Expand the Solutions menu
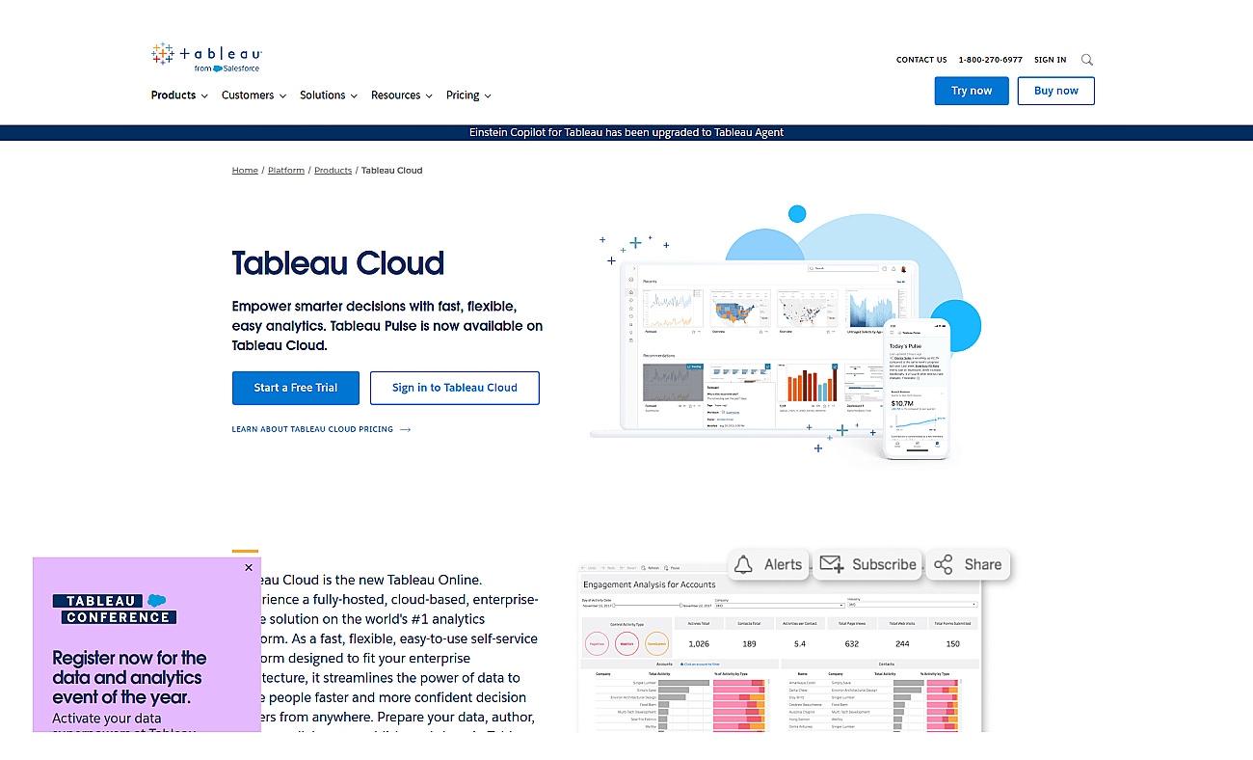The image size is (1253, 760). [329, 95]
